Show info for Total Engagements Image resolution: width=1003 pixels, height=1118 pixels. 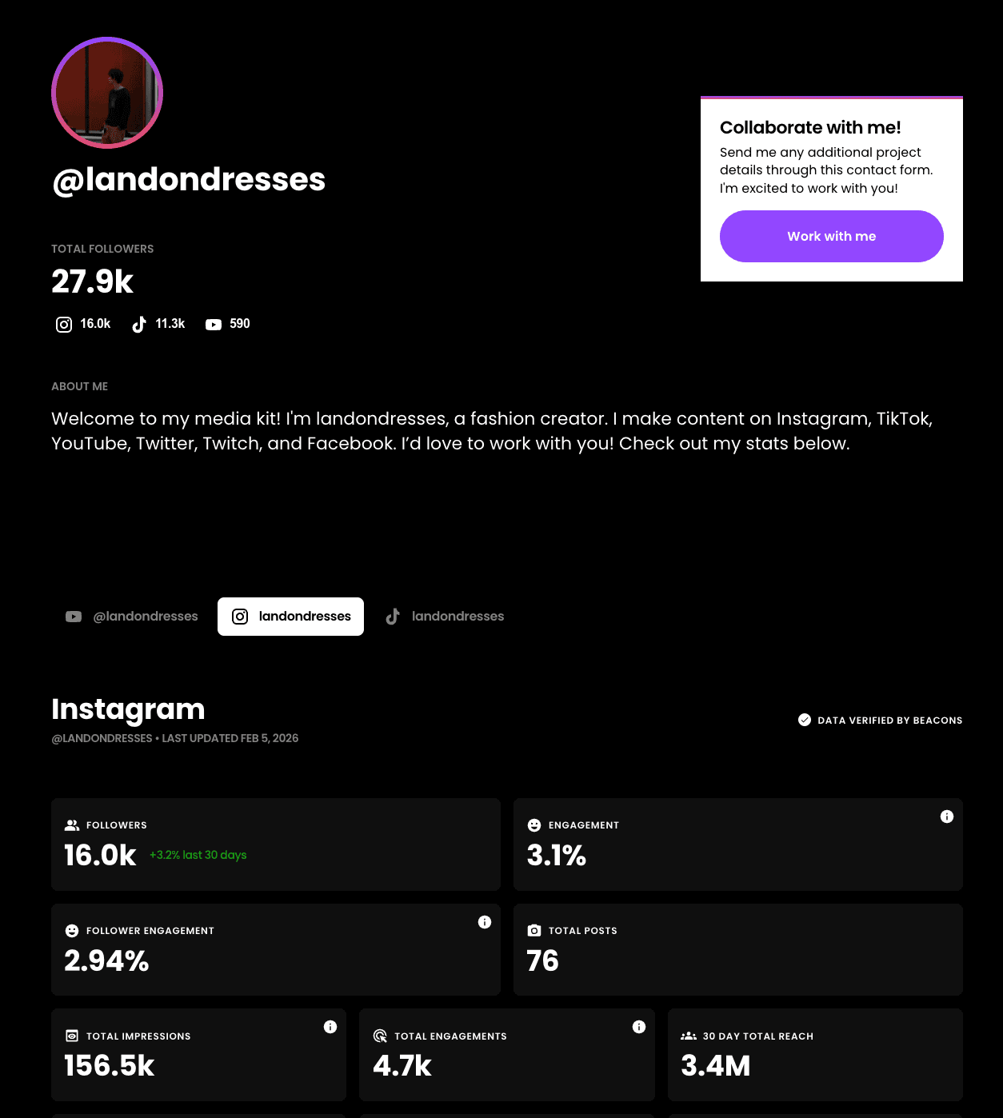(x=639, y=1027)
